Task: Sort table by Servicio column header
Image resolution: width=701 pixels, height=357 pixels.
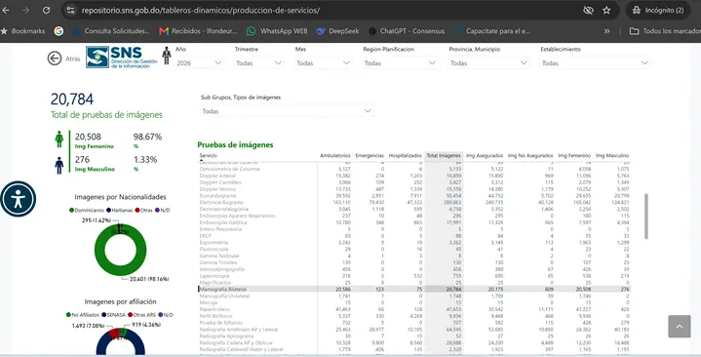Action: click(209, 156)
